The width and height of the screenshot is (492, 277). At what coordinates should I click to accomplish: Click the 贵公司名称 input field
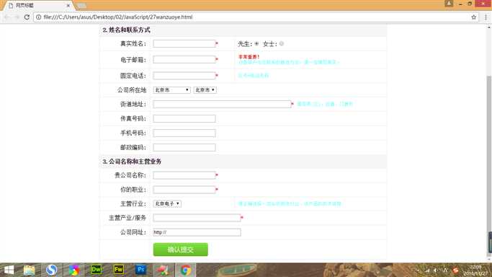184,175
